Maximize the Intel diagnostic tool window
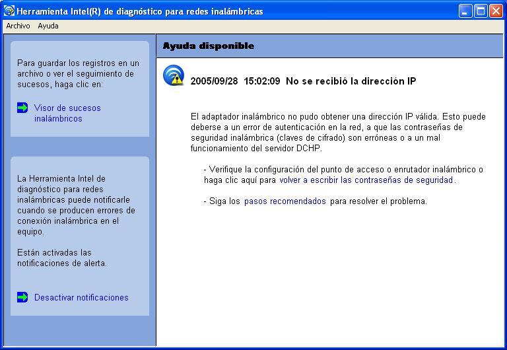Image resolution: width=507 pixels, height=350 pixels. tap(481, 11)
